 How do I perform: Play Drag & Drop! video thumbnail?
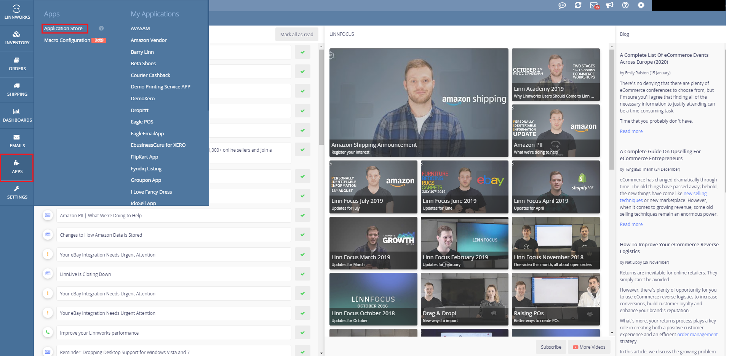pos(464,299)
